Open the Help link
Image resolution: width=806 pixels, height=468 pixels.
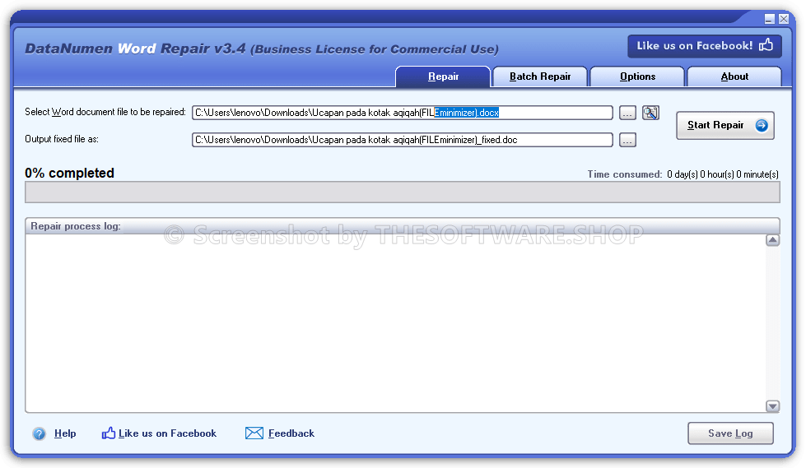(x=65, y=433)
